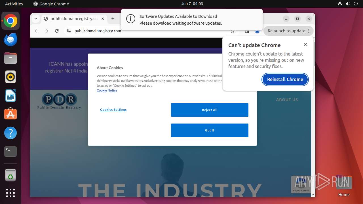Open a new tab with the plus button
The height and width of the screenshot is (204, 363).
click(113, 19)
